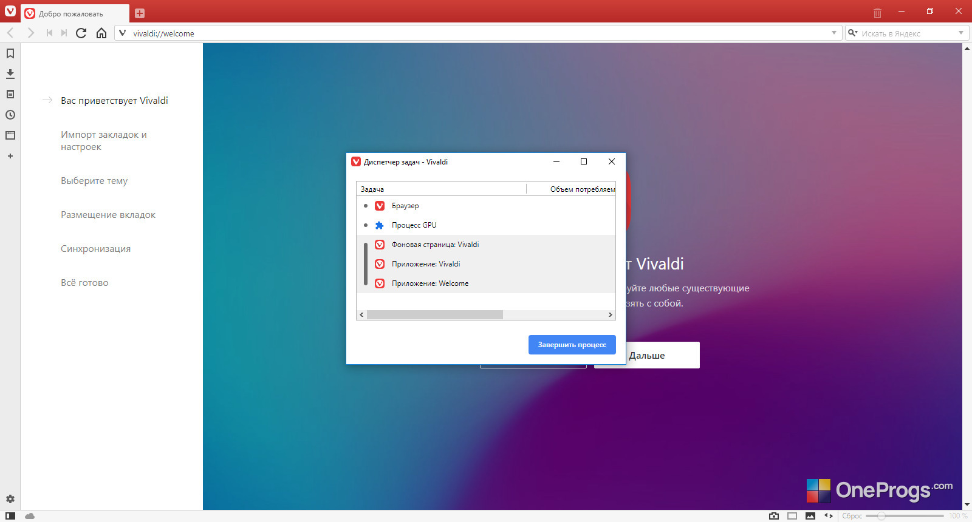Image resolution: width=972 pixels, height=522 pixels.
Task: Jump to the Всё готово step
Action: point(84,283)
